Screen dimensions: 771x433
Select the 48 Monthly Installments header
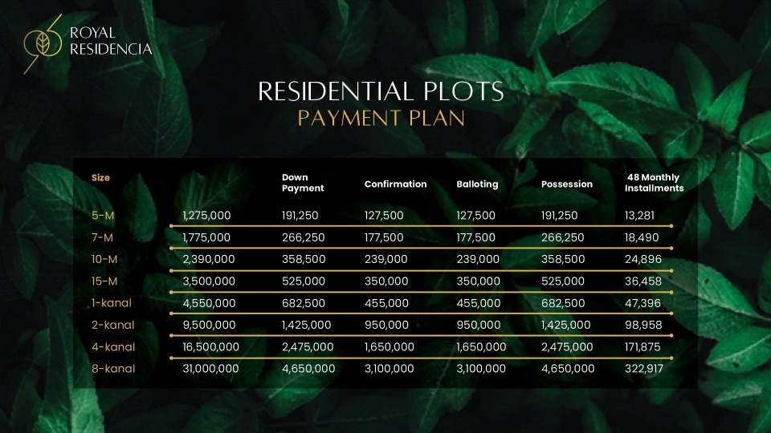[654, 183]
